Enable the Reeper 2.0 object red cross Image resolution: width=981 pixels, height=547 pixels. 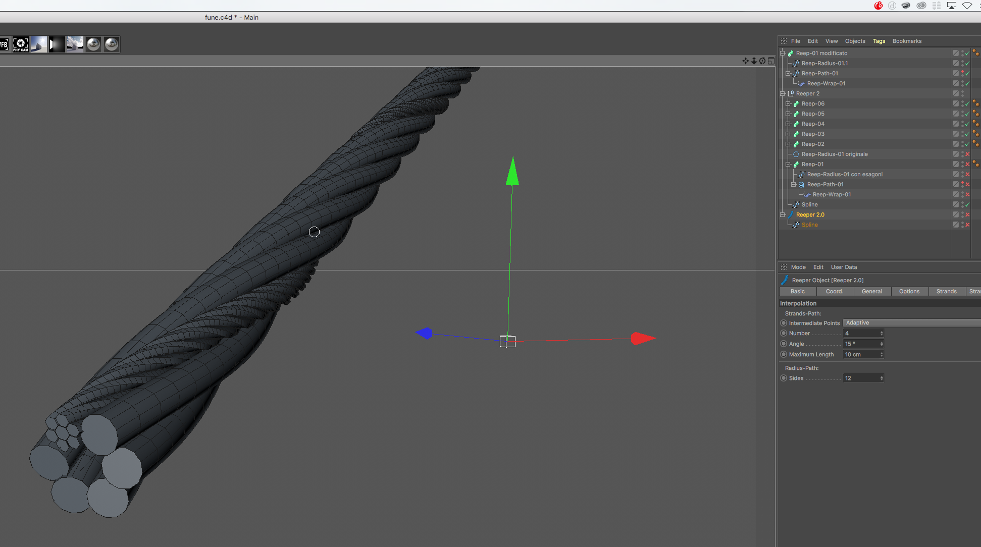tap(967, 215)
